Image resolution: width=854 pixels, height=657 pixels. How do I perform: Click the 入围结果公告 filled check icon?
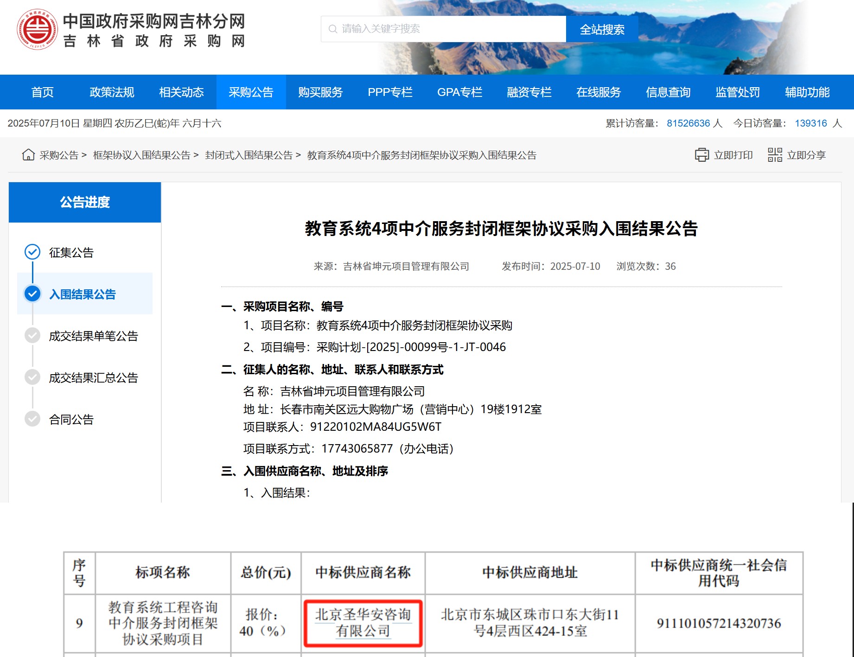(x=32, y=293)
